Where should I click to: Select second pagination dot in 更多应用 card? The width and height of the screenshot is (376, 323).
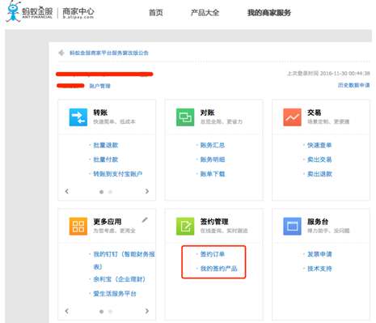coord(110,312)
